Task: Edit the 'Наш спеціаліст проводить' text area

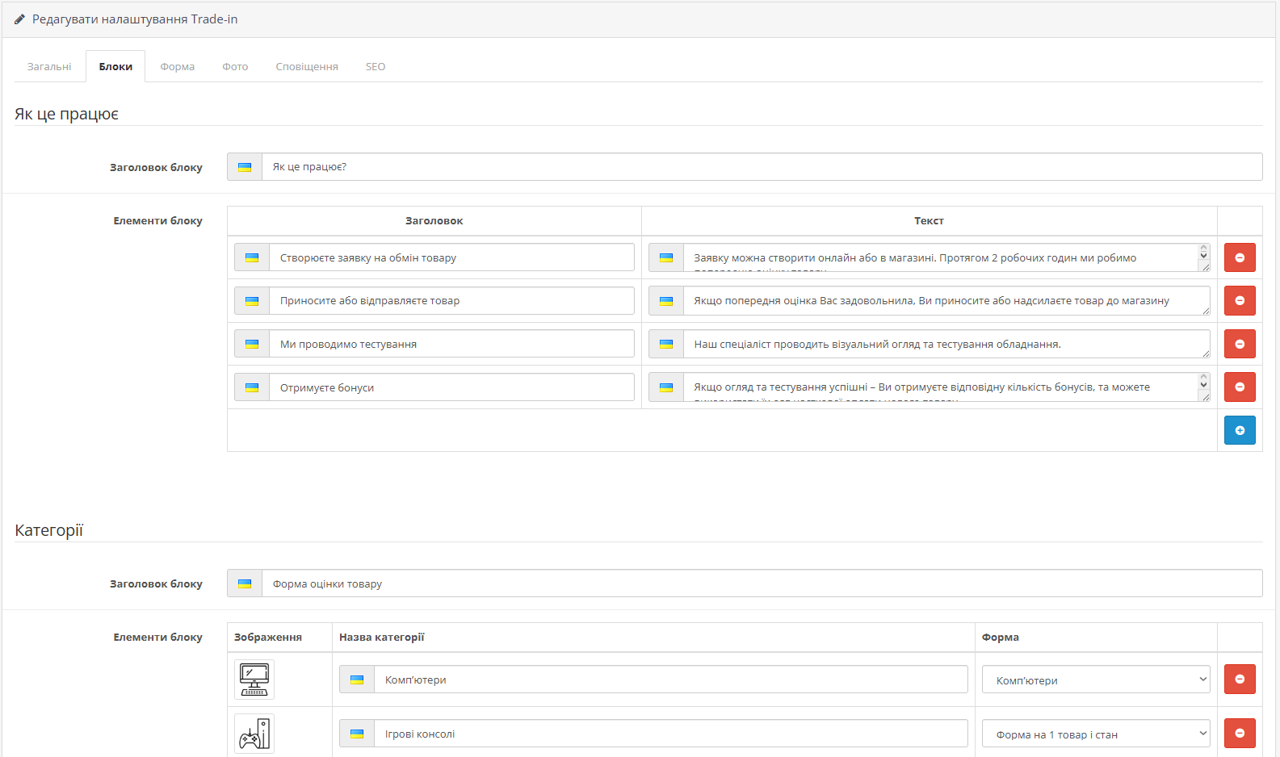Action: coord(947,344)
